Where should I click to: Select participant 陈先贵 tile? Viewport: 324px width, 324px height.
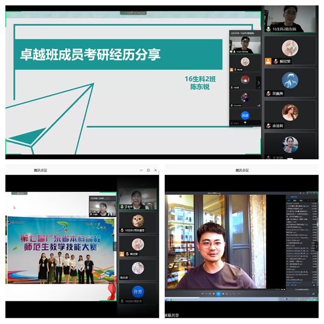click(138, 268)
